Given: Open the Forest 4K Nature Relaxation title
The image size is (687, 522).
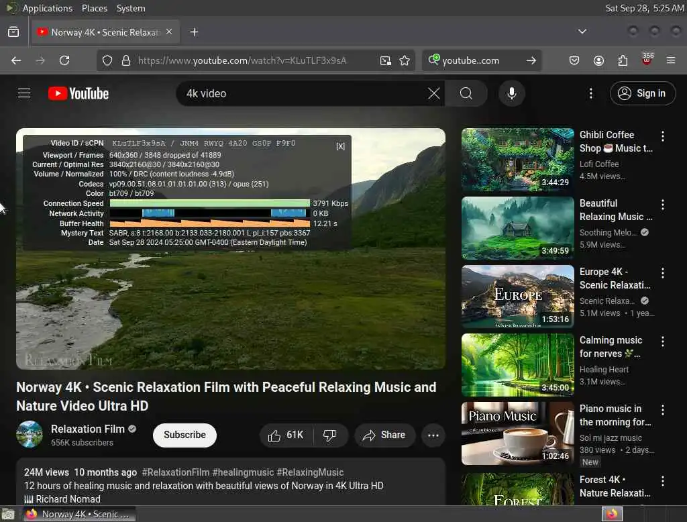Looking at the screenshot, I should [x=615, y=486].
